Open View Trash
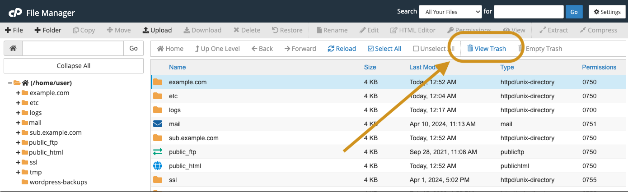This screenshot has height=192, width=628. pos(486,49)
